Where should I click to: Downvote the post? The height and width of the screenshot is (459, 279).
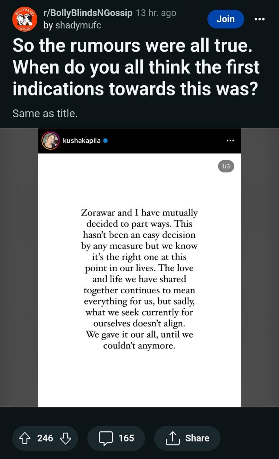65,438
